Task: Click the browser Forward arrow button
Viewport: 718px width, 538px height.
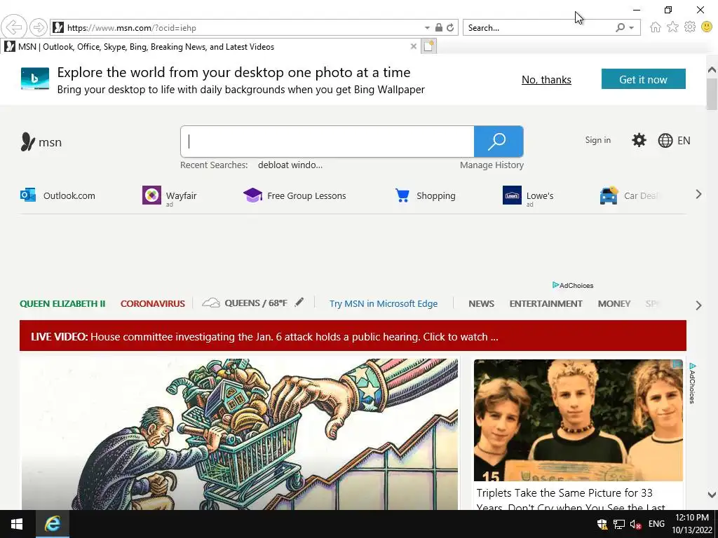Action: click(x=39, y=27)
